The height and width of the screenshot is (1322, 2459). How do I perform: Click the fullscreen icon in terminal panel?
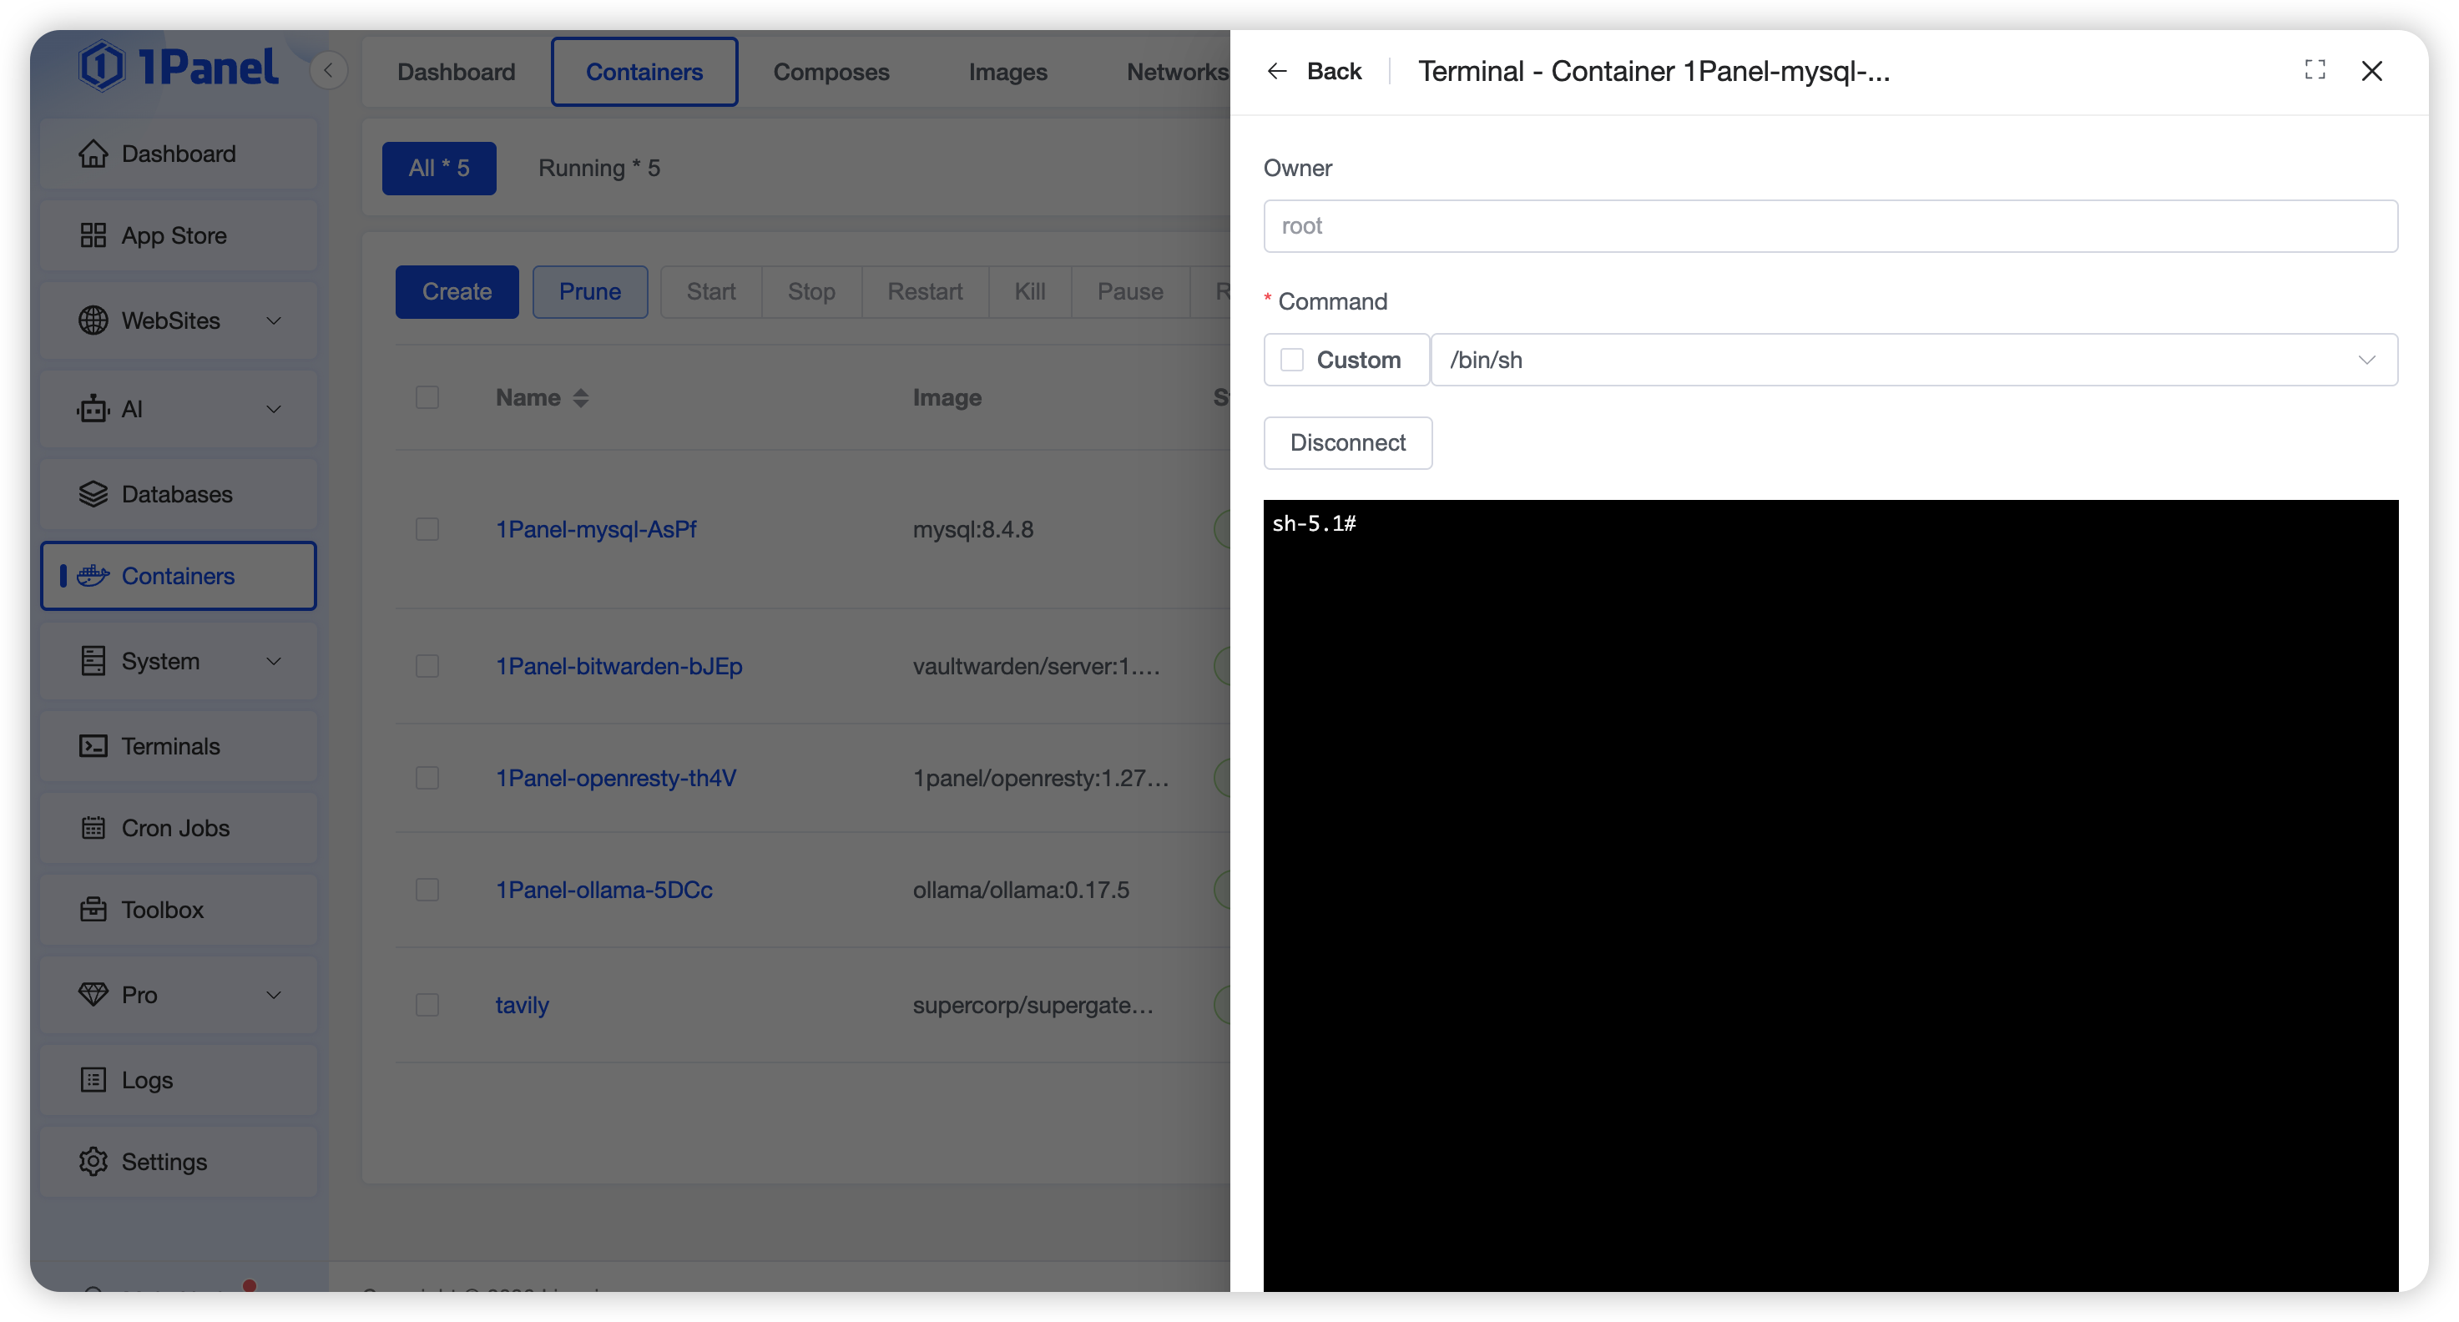pyautogui.click(x=2314, y=69)
